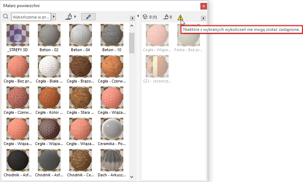303x182 pixels.
Task: Click the yellow warning triangle icon
Action: coord(180,17)
